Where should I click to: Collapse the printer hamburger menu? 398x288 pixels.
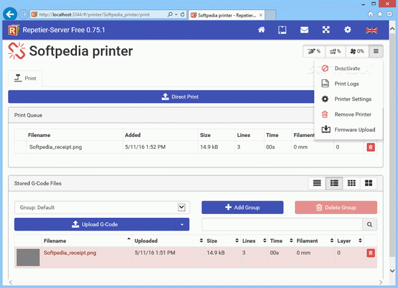[376, 52]
